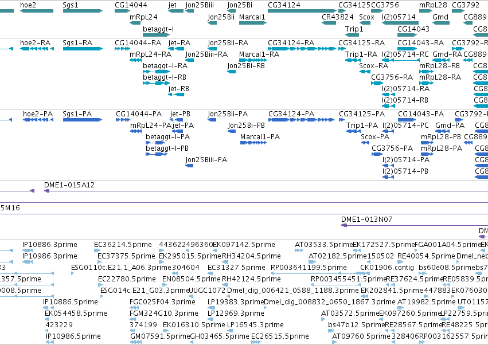
Task: Select the CG3756-PA protein feature
Action: pyautogui.click(x=377, y=154)
